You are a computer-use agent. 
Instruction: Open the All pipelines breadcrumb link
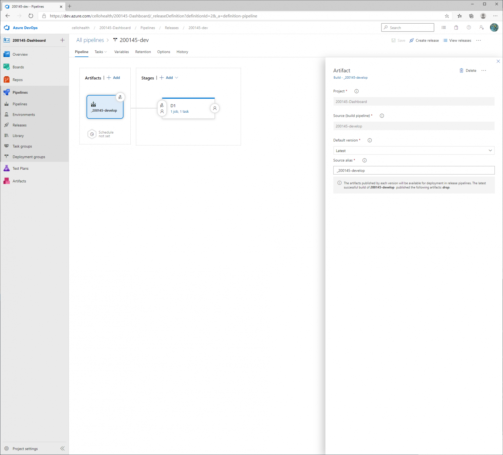90,40
